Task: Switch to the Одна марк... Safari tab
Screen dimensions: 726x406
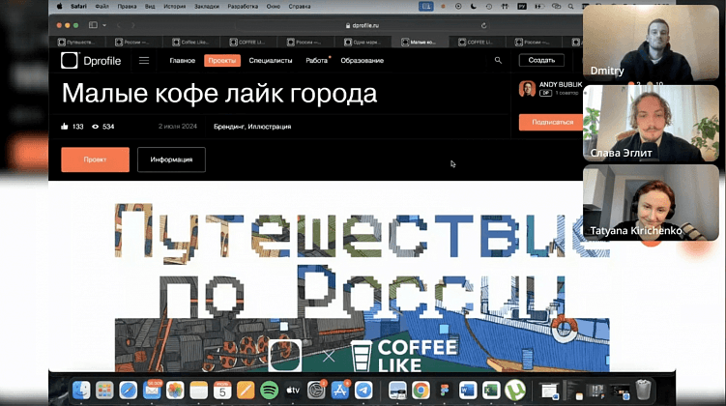Action: 363,43
